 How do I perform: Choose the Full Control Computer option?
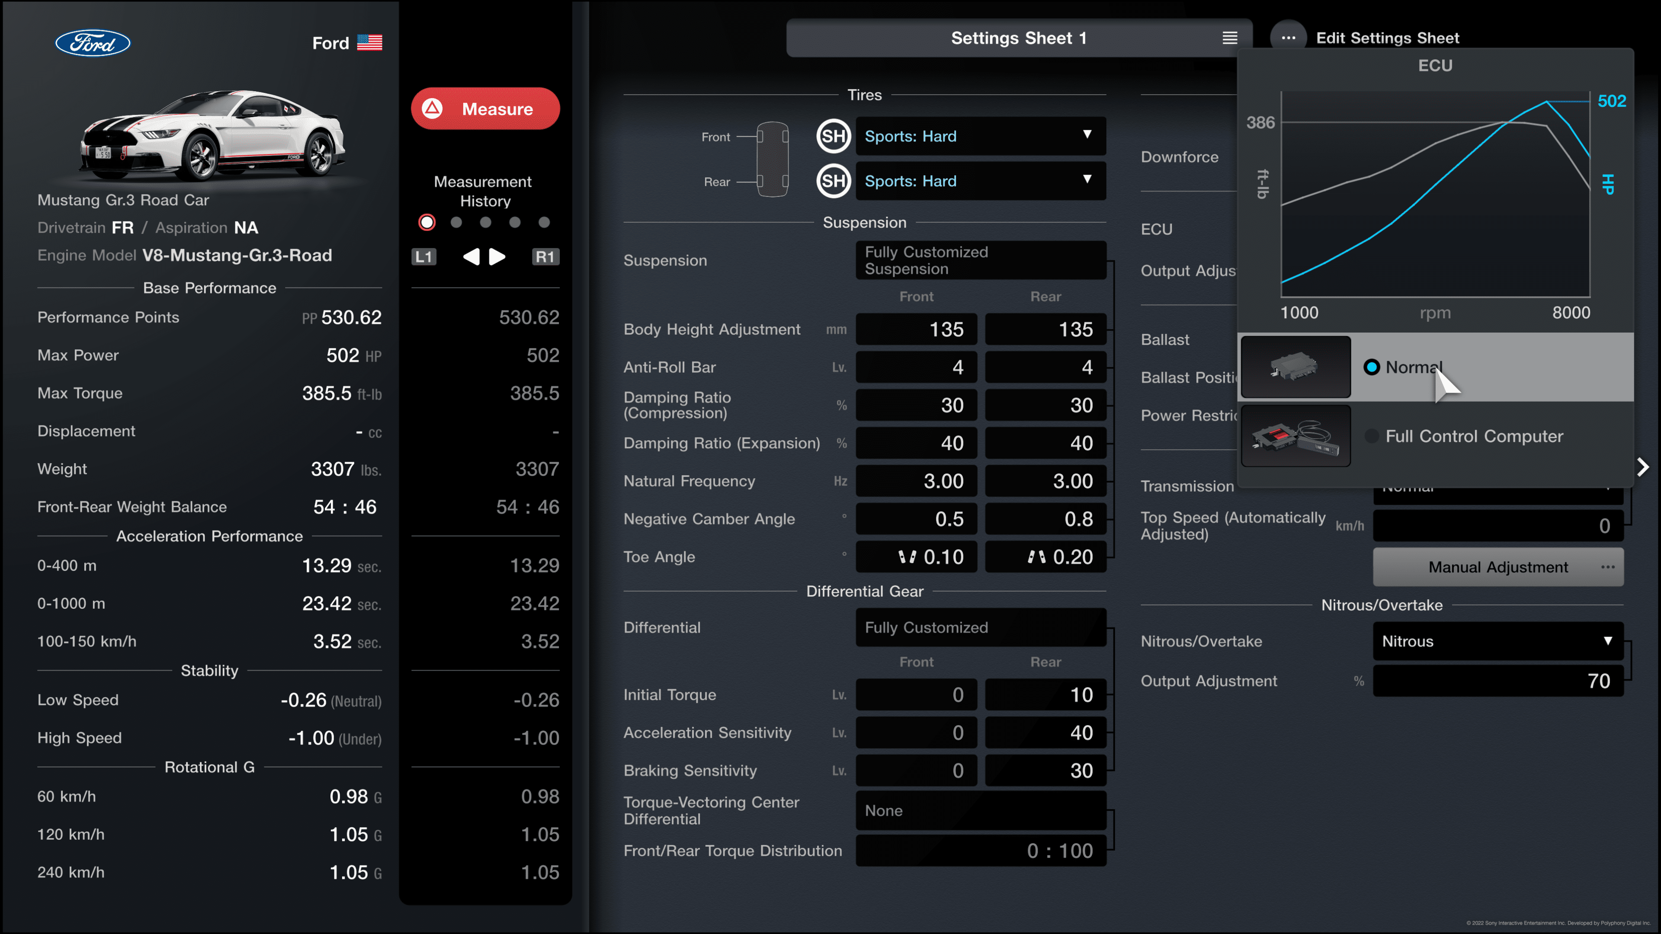click(x=1436, y=436)
